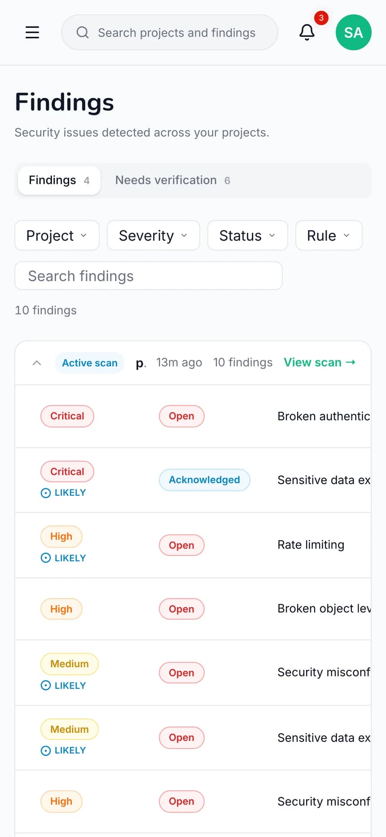Viewport: 386px width, 837px height.
Task: Open the Rule filter dropdown
Action: pos(329,235)
